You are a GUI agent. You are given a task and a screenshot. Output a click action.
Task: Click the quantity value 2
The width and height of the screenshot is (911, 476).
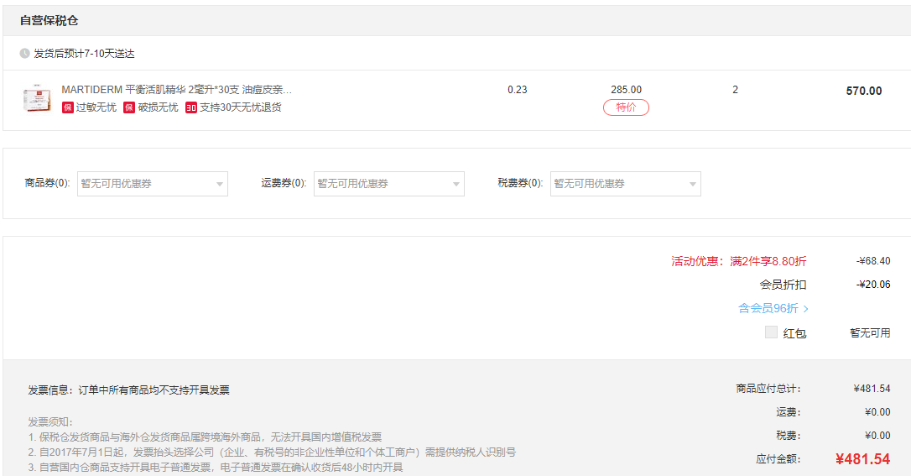[x=735, y=90]
